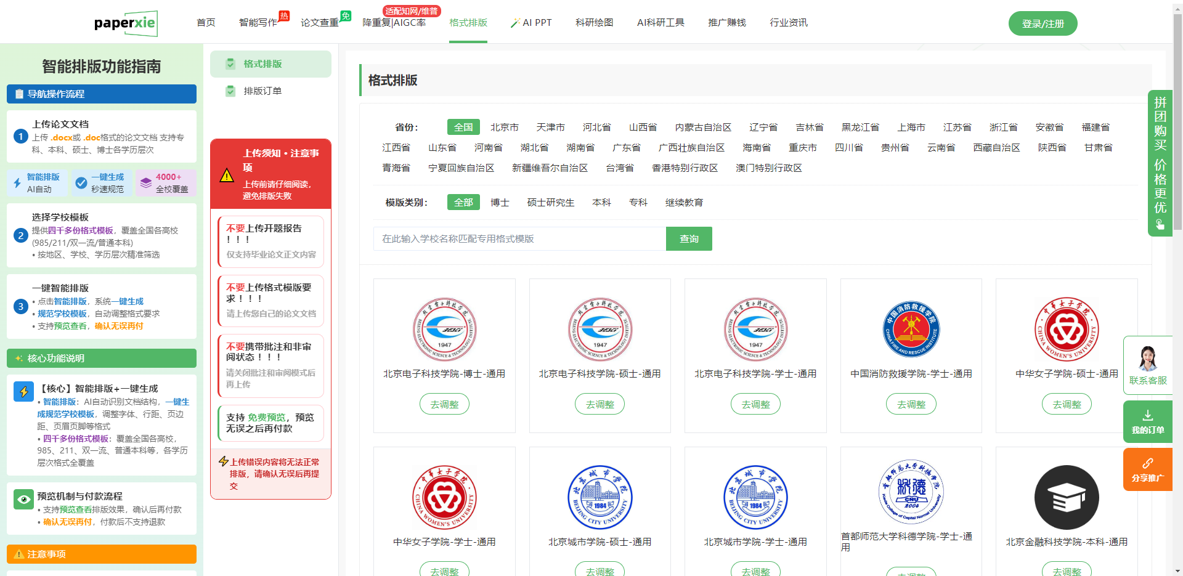Click the document icon beside 排版订单
The image size is (1183, 576).
pyautogui.click(x=230, y=91)
